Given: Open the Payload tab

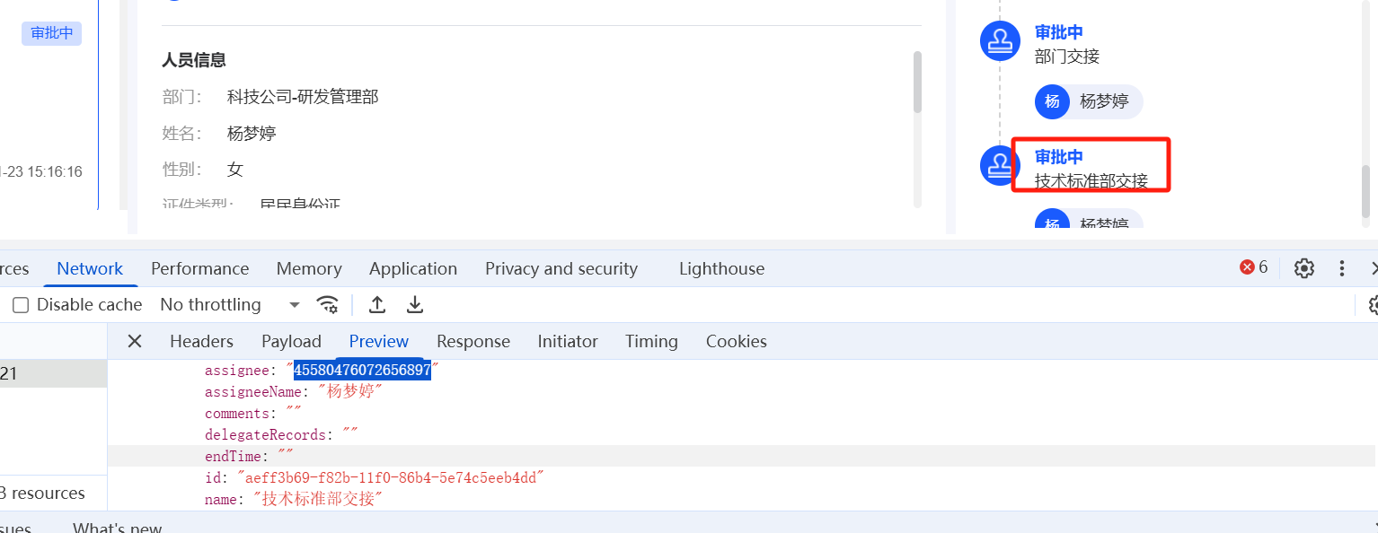Looking at the screenshot, I should click(291, 342).
